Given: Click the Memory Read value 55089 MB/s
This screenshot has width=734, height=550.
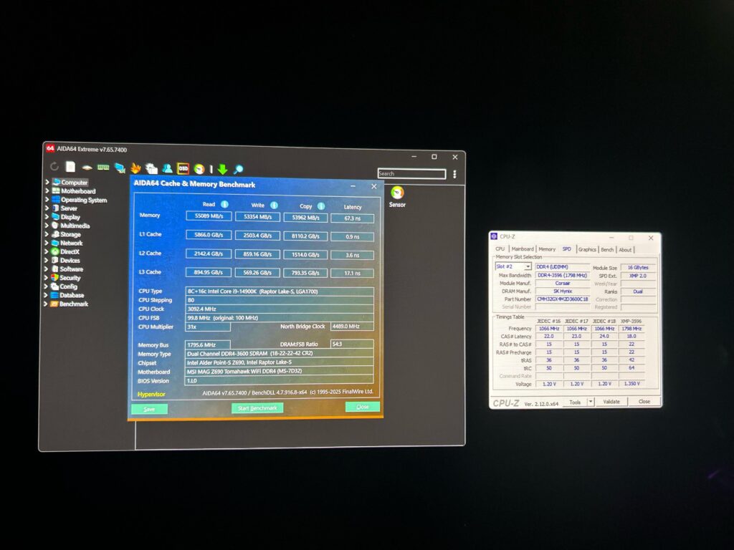Looking at the screenshot, I should coord(209,216).
